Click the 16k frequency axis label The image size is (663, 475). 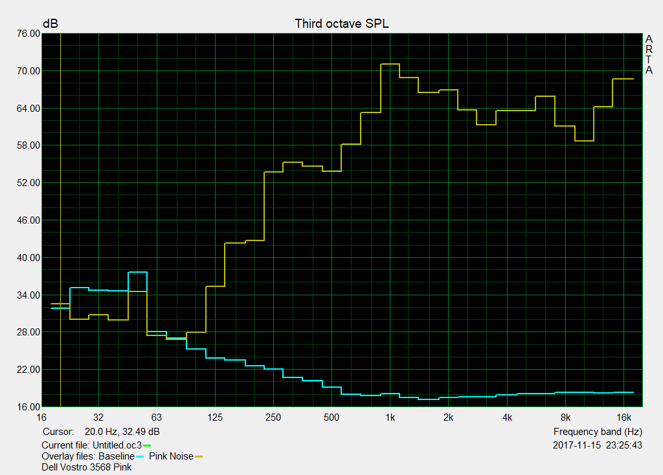[624, 417]
